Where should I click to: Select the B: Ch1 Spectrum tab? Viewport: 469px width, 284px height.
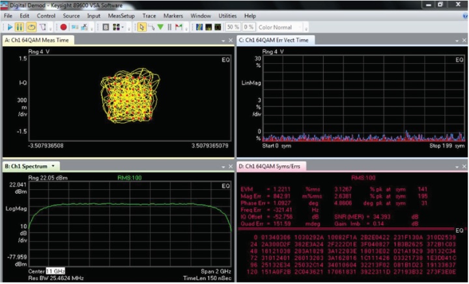(x=31, y=166)
